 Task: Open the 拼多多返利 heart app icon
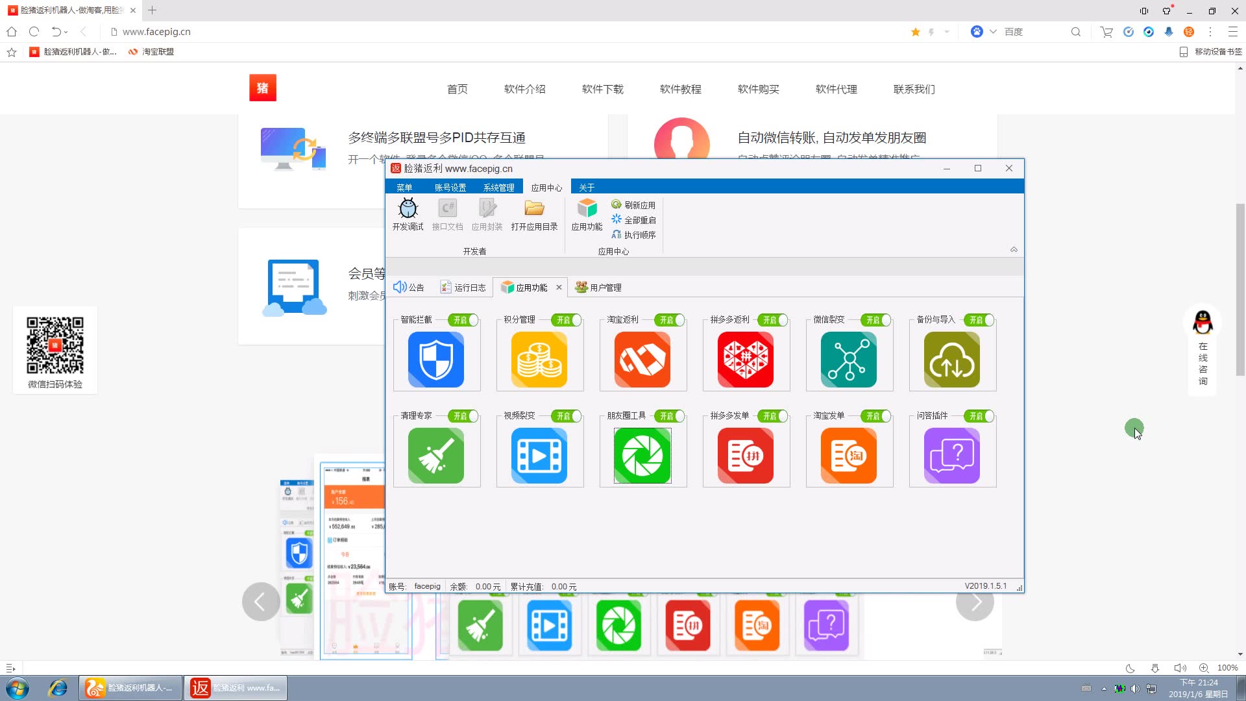pyautogui.click(x=745, y=360)
